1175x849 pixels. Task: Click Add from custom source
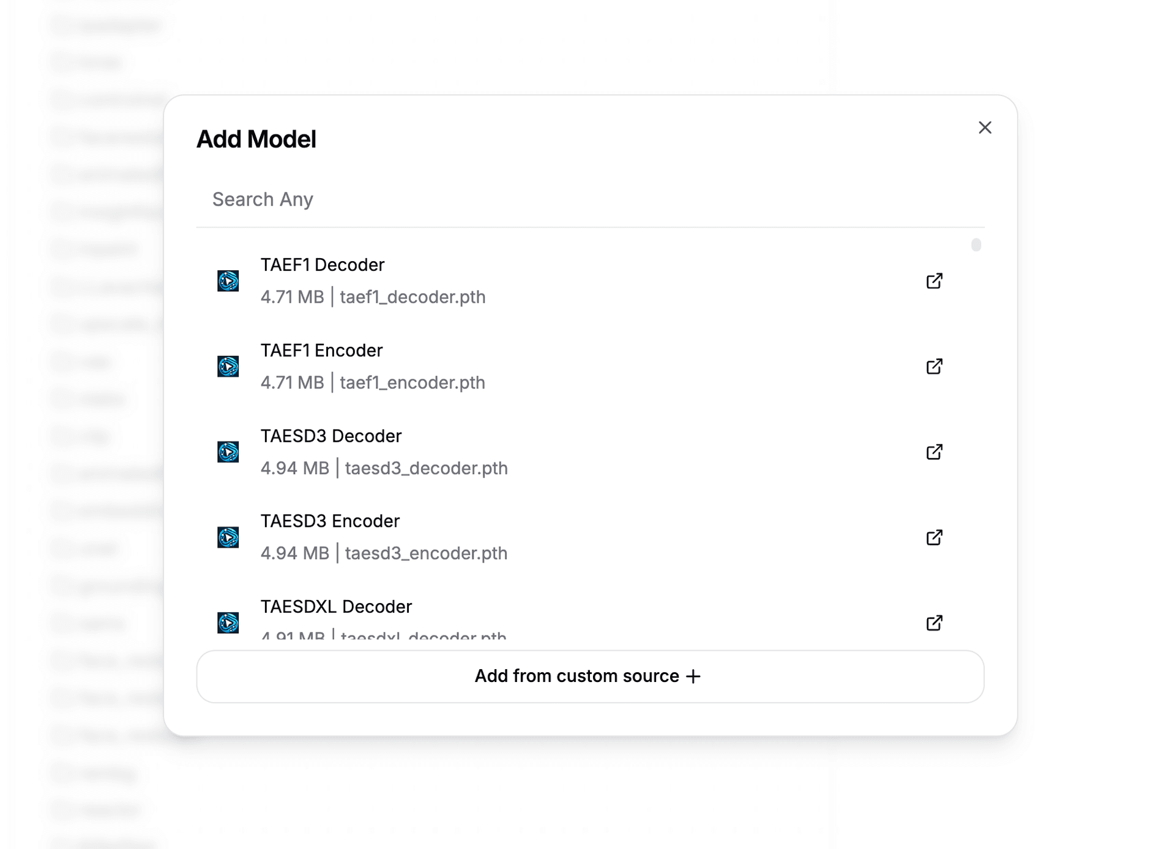point(589,677)
